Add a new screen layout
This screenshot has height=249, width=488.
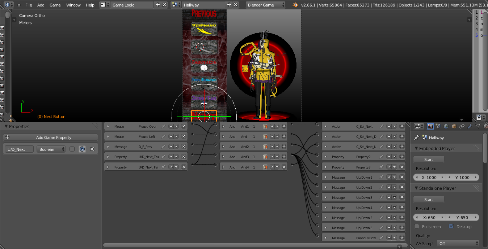click(157, 5)
